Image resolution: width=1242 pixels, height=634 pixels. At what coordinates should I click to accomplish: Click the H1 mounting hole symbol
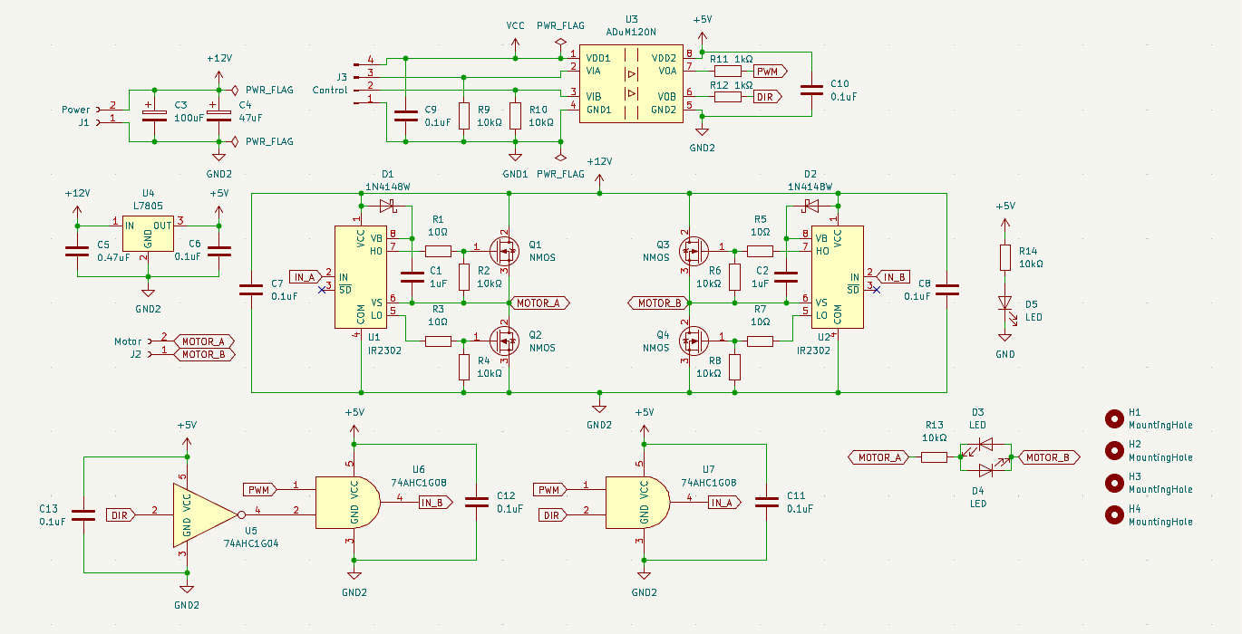[1113, 418]
